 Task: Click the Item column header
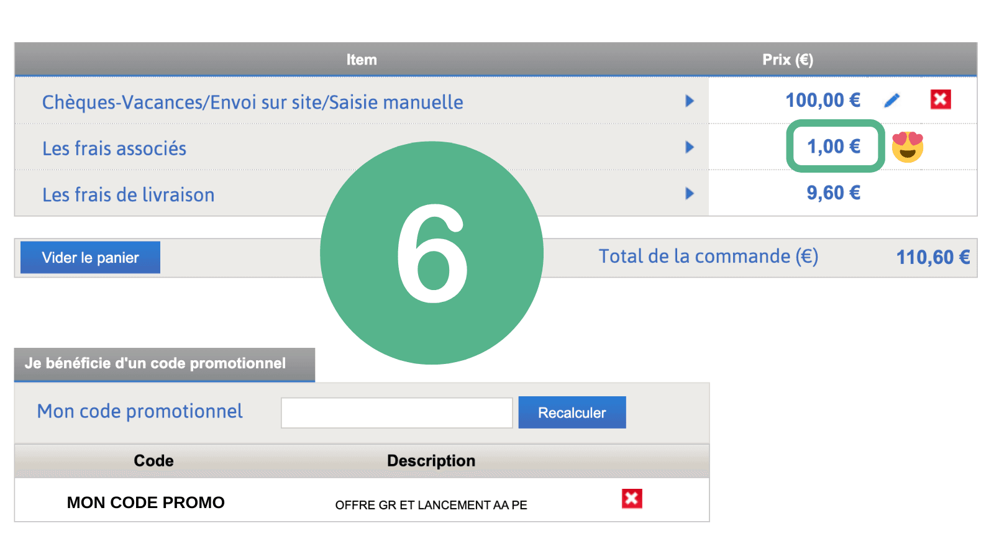(362, 59)
